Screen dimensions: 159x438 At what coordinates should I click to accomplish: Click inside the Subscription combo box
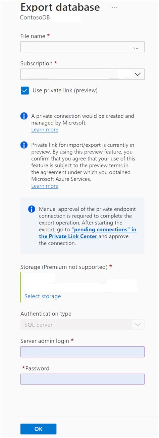click(83, 74)
